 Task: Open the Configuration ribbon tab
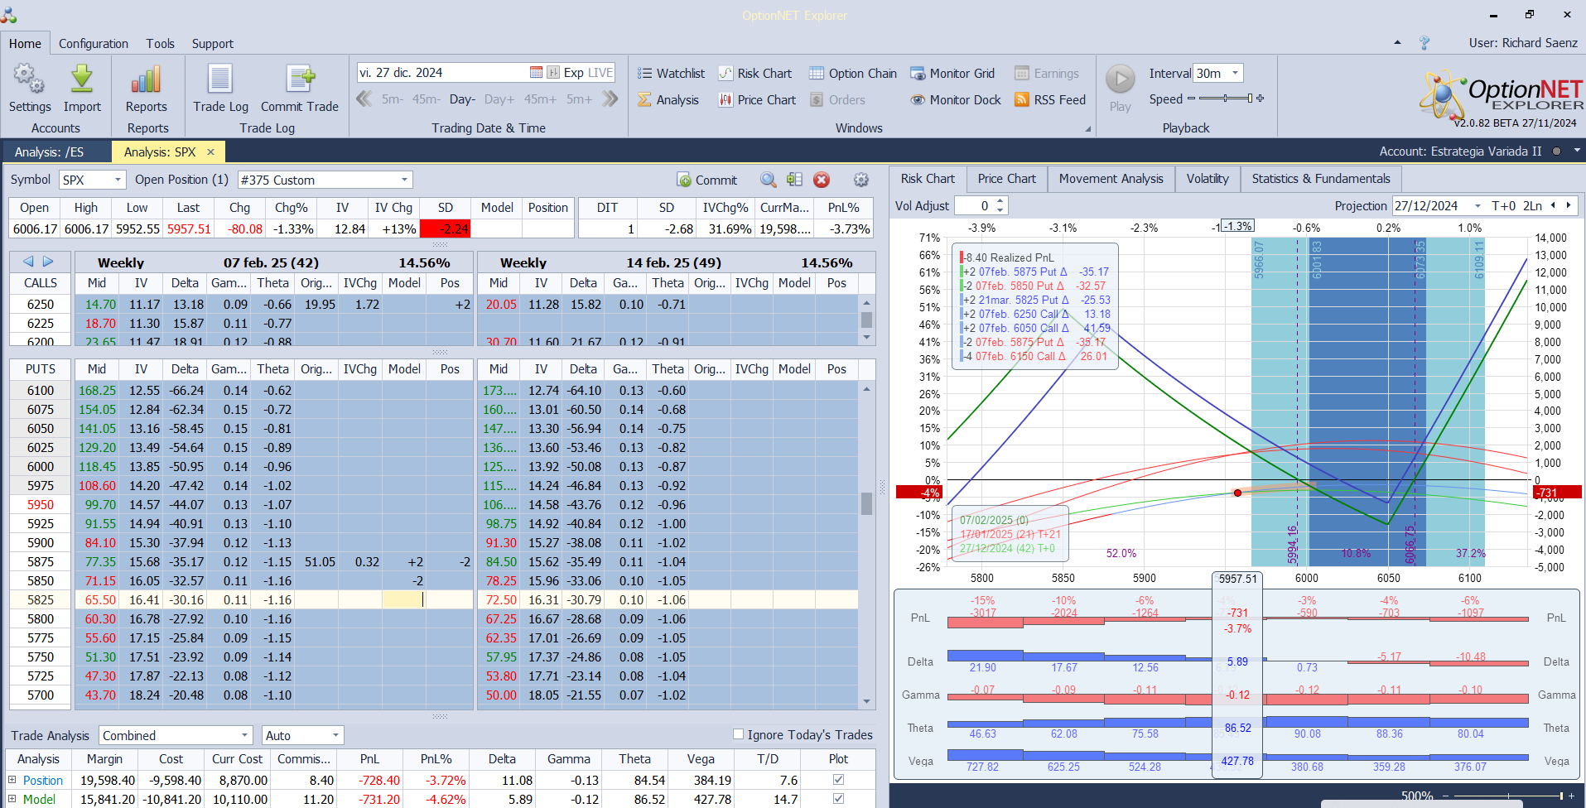(93, 44)
